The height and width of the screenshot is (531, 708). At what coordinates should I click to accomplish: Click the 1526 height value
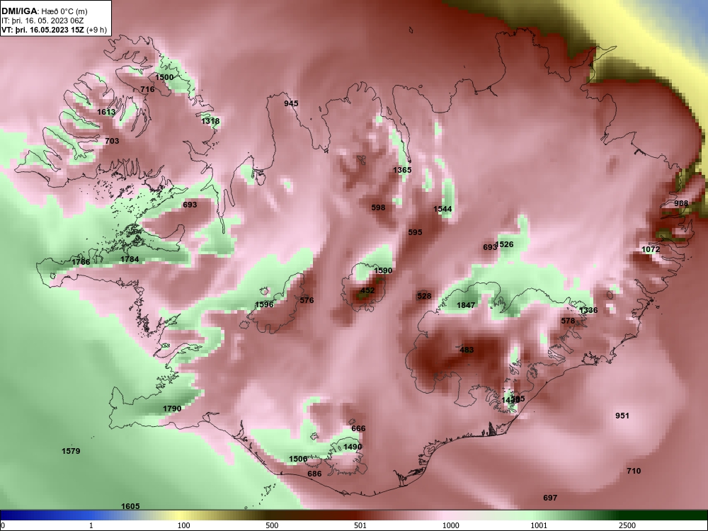[x=505, y=245]
